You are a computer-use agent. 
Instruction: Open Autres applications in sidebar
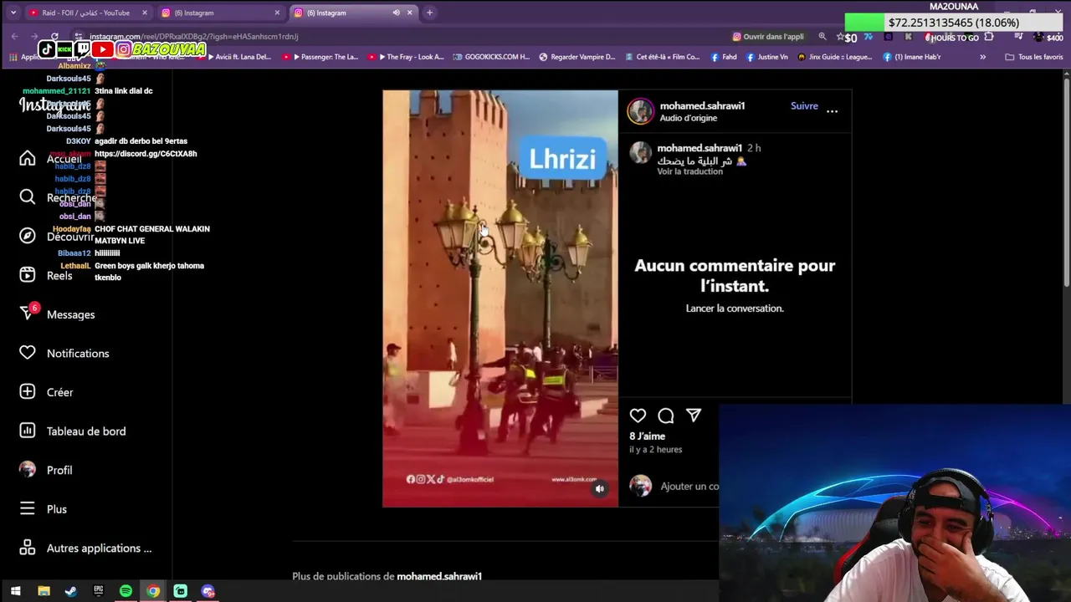click(85, 548)
